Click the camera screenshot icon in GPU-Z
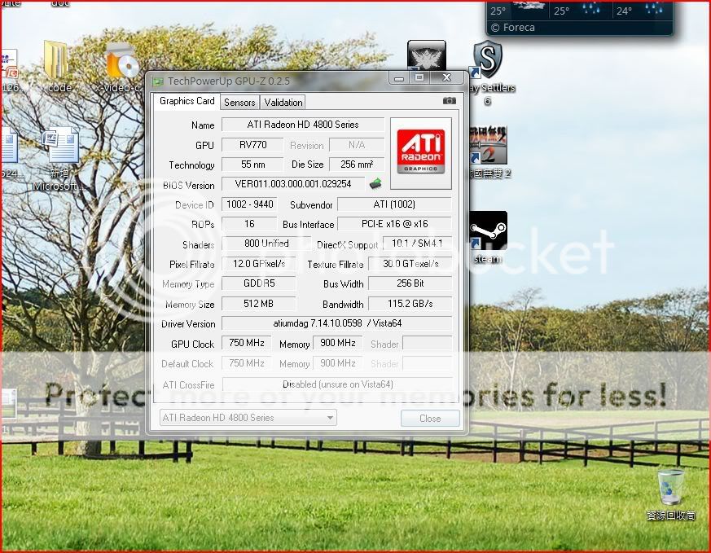 tap(449, 101)
